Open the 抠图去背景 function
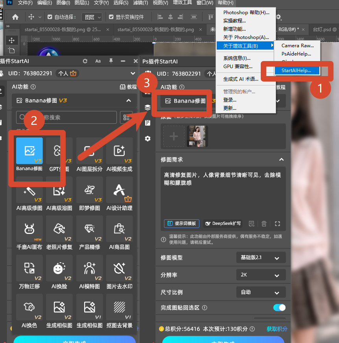339x343 pixels. [119, 311]
